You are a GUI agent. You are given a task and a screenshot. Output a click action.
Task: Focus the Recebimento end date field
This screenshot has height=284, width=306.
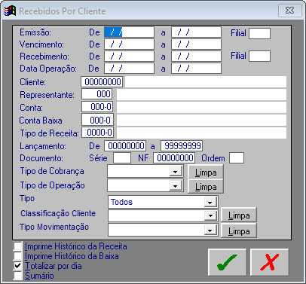pyautogui.click(x=196, y=56)
